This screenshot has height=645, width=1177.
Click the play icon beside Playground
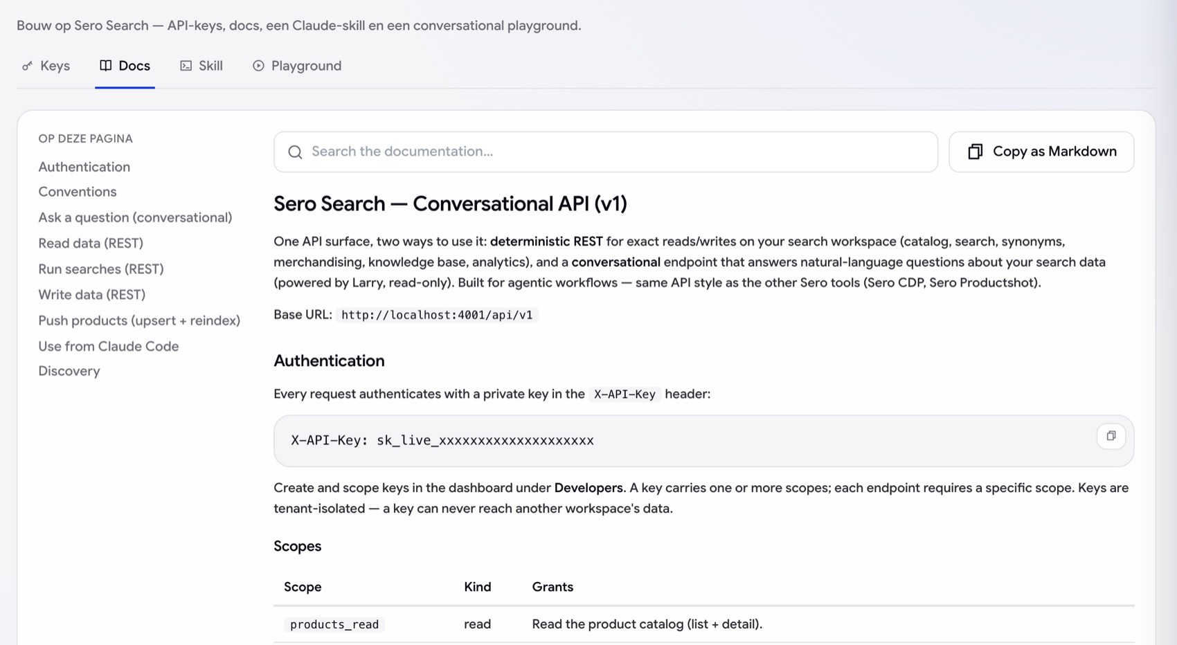tap(258, 66)
